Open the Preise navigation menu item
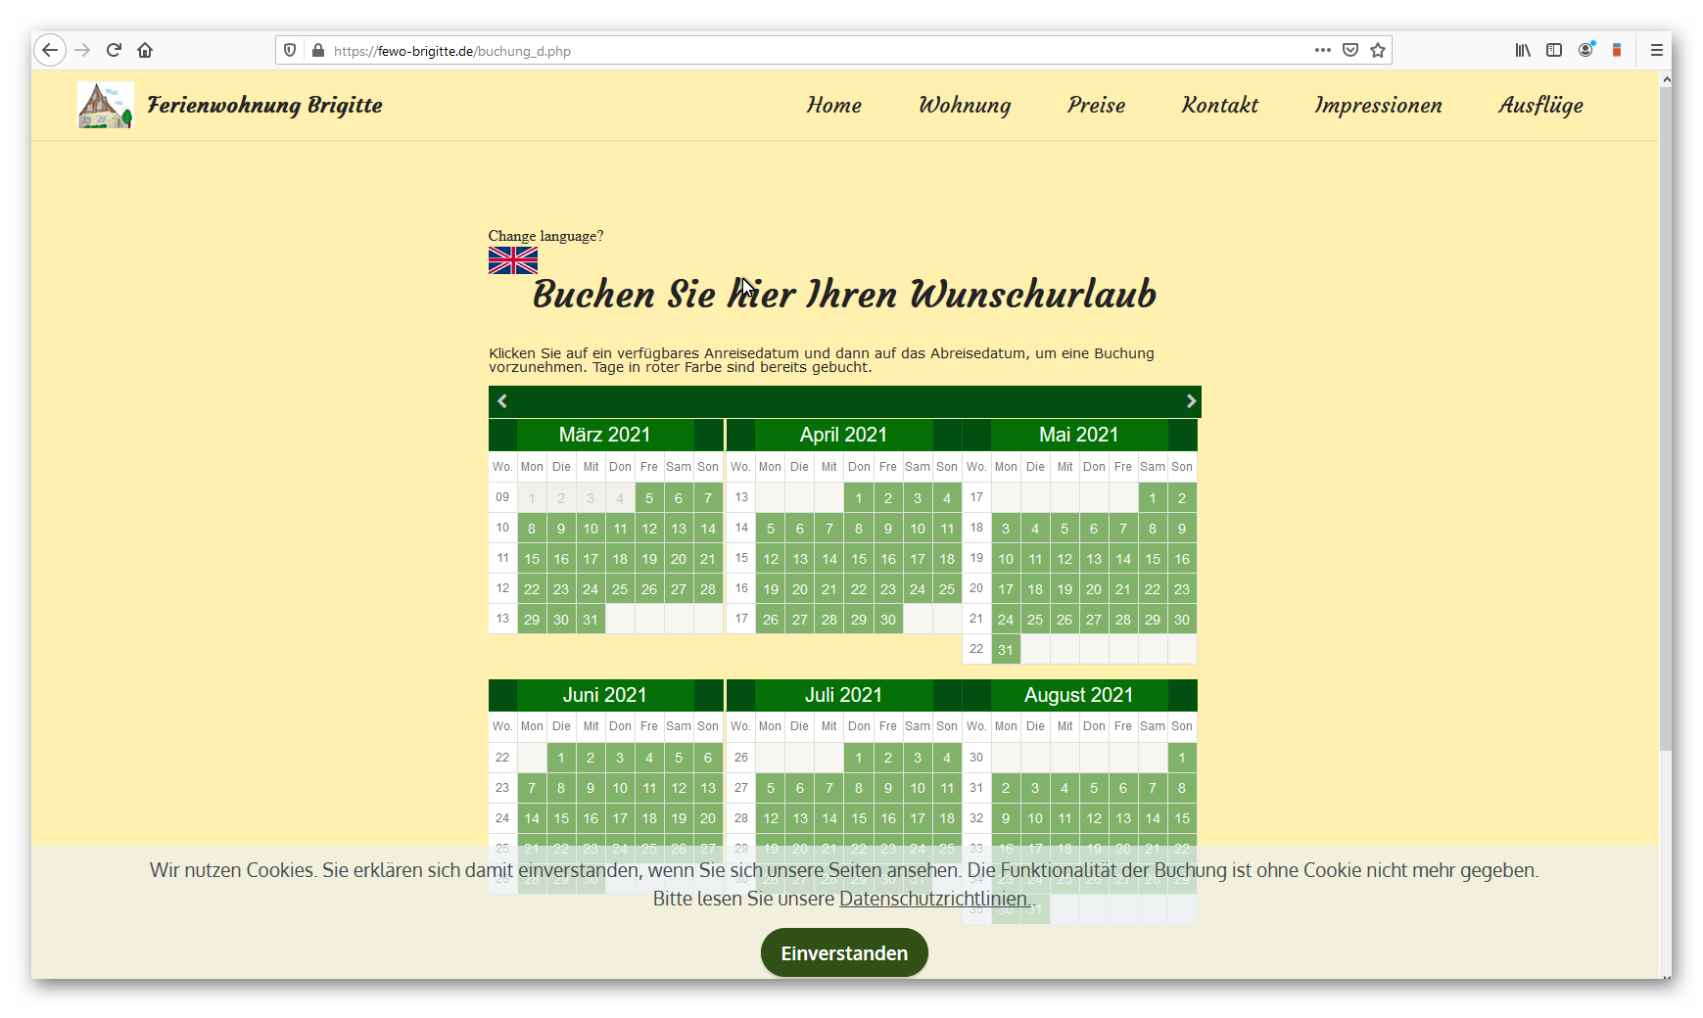Image resolution: width=1703 pixels, height=1018 pixels. point(1096,106)
